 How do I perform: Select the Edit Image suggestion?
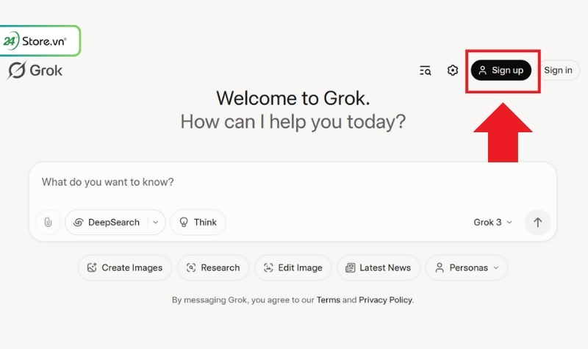coord(293,267)
